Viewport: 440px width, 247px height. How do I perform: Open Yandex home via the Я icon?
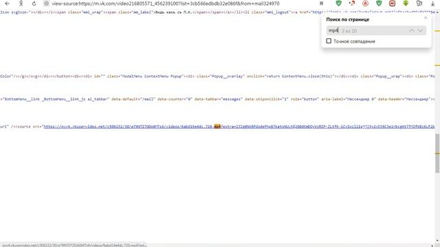coord(21,3)
